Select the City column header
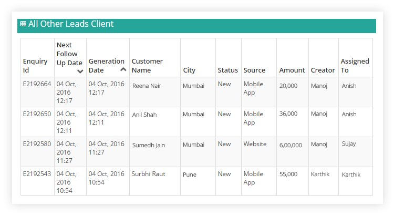 189,70
